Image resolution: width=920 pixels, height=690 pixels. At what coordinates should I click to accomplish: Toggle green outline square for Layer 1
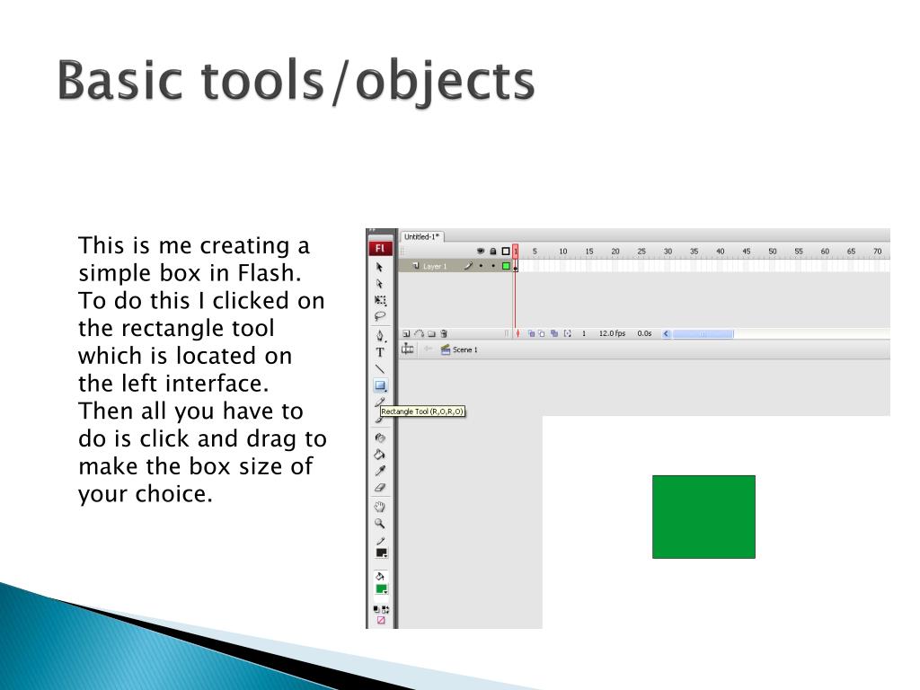(x=506, y=266)
